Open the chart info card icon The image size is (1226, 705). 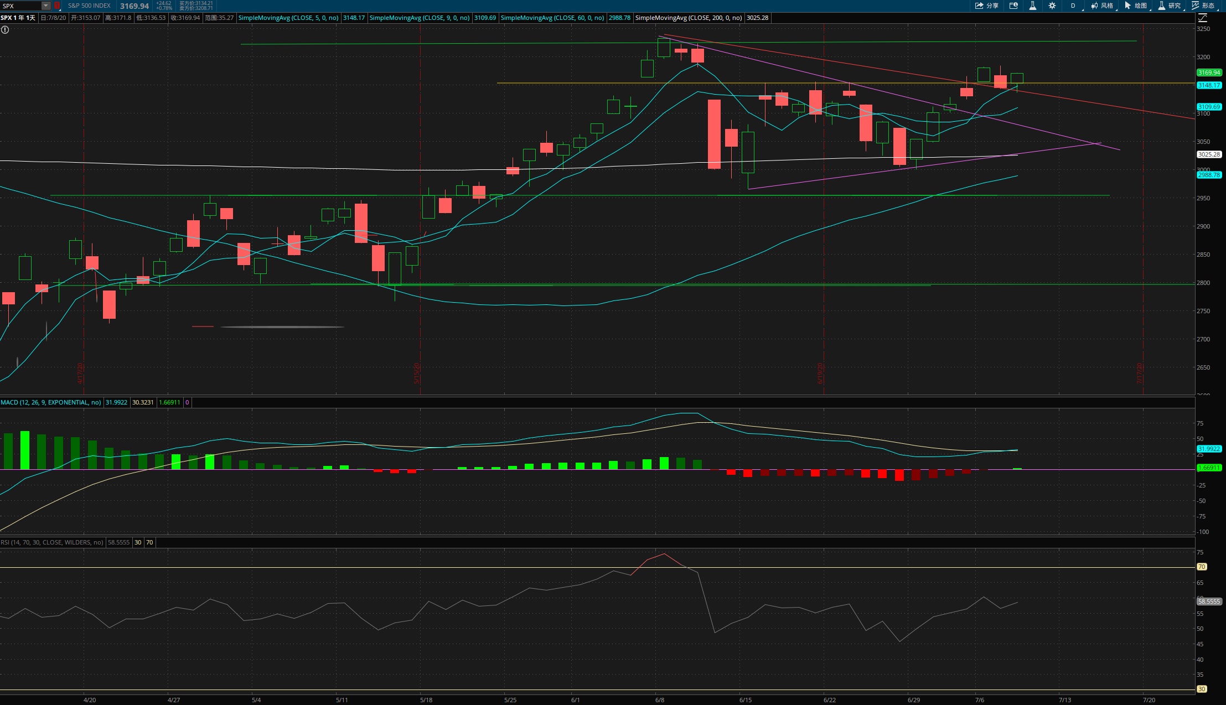click(1013, 6)
